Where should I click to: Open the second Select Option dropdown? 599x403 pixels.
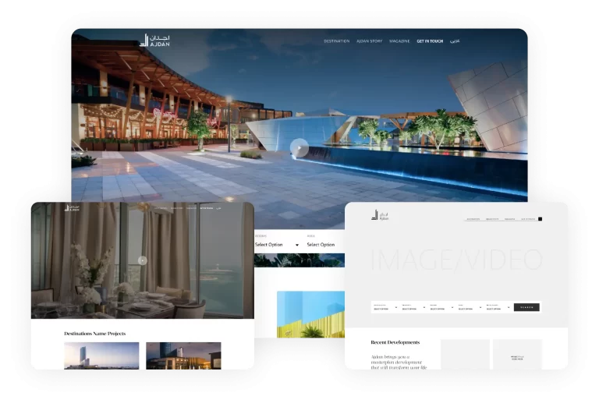click(321, 245)
